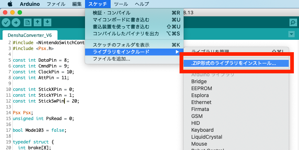Select the Keyboard library
The height and width of the screenshot is (150, 299).
(x=236, y=130)
